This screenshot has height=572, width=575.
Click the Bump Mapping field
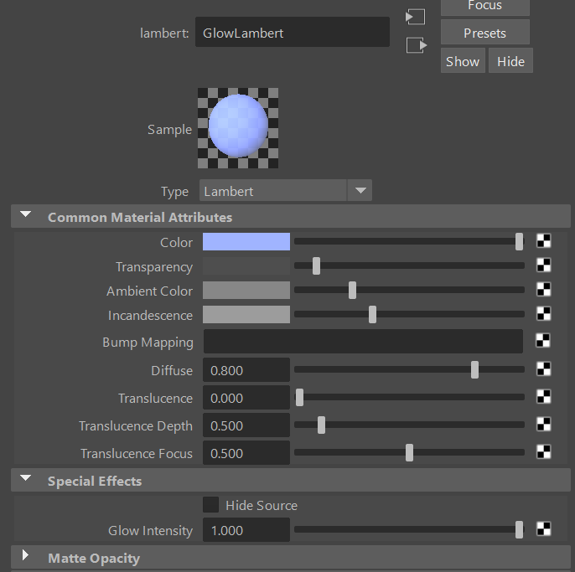click(x=363, y=341)
